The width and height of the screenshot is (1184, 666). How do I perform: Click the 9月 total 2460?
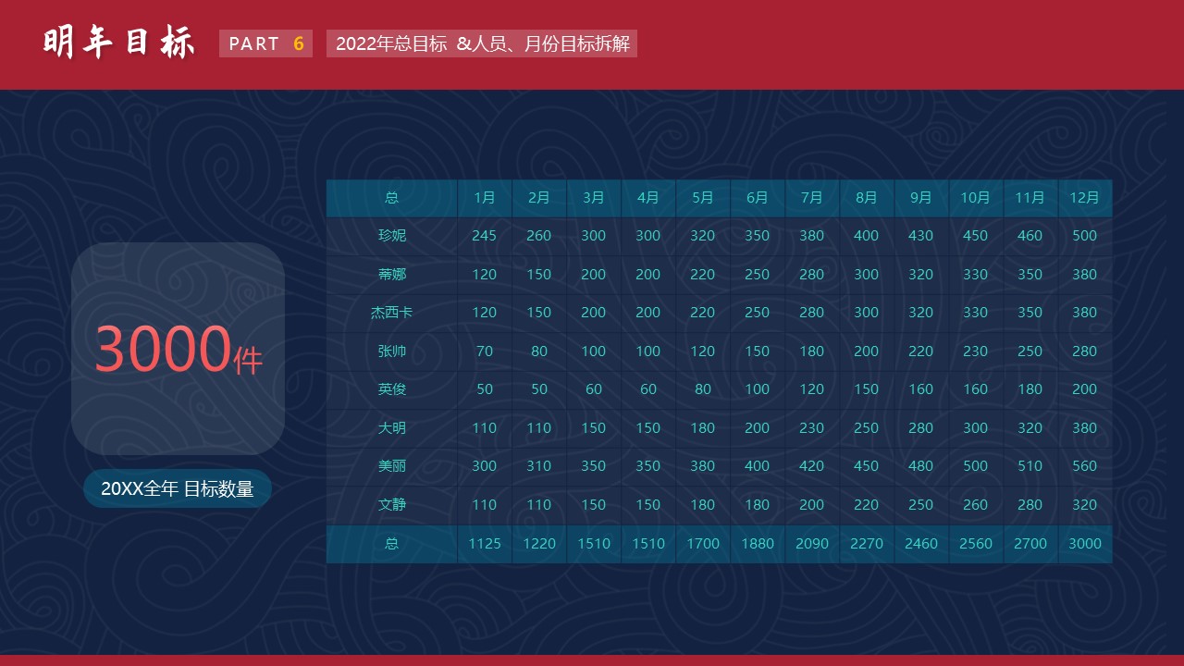(921, 543)
